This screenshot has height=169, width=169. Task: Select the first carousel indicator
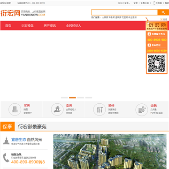tap(64, 98)
